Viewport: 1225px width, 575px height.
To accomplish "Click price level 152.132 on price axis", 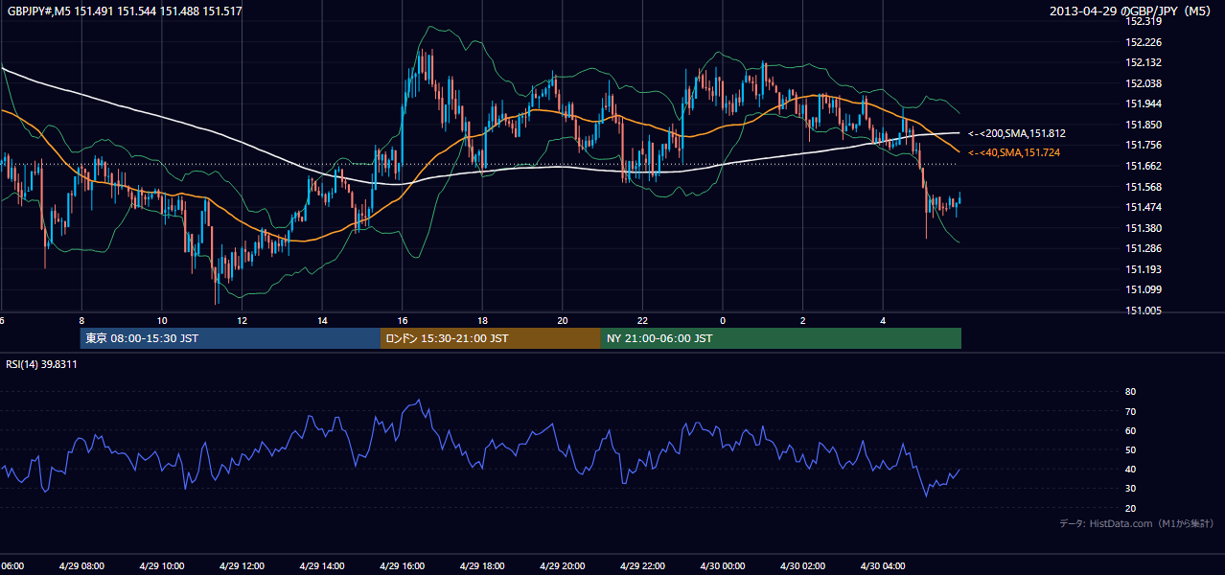I will (1144, 62).
